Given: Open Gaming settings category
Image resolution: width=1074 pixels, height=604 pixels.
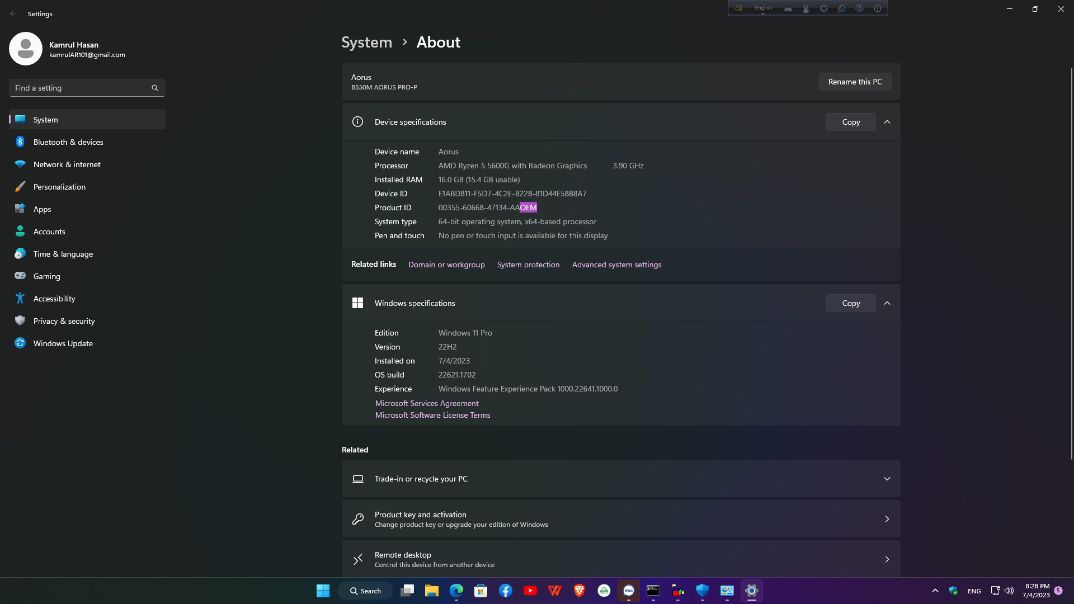Looking at the screenshot, I should pyautogui.click(x=46, y=276).
